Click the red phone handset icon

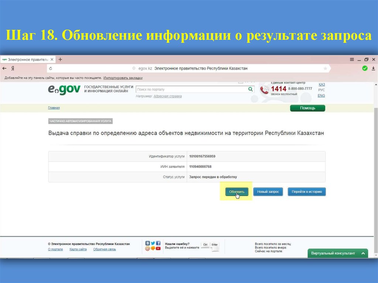(264, 90)
